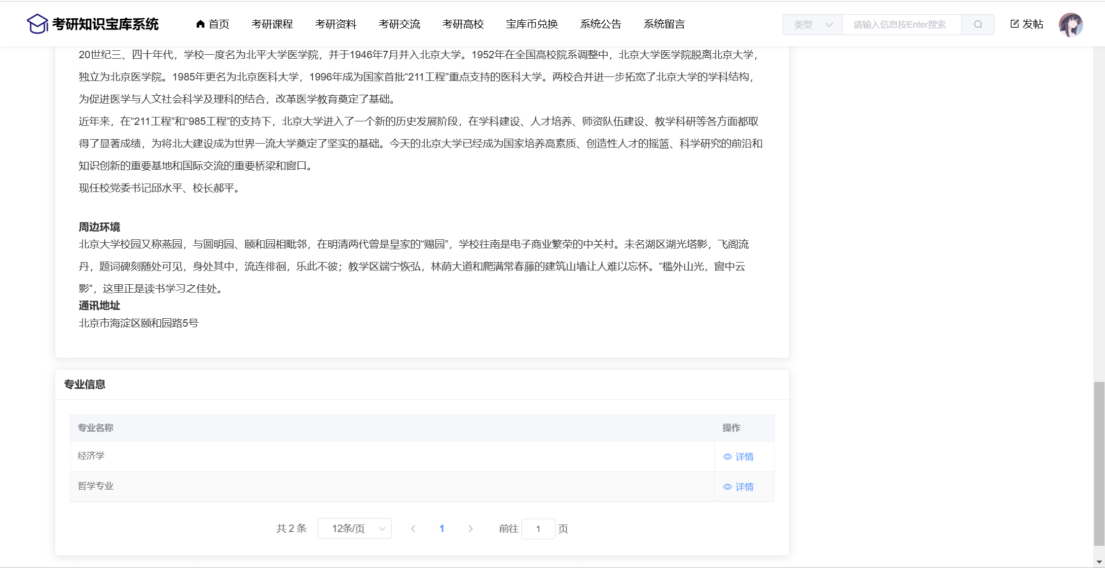View 详情 link for 经济学
This screenshot has height=568, width=1105.
pyautogui.click(x=744, y=457)
